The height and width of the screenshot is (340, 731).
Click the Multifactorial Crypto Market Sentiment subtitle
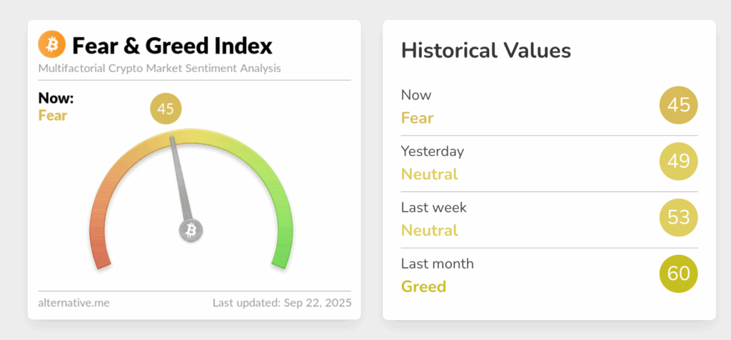coord(159,69)
